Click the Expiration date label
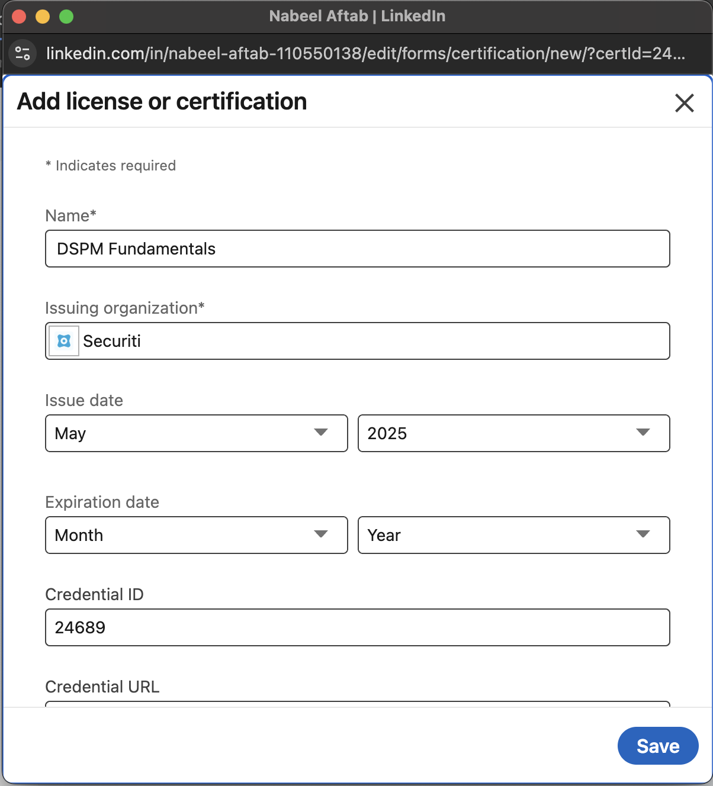The image size is (713, 786). (x=102, y=502)
